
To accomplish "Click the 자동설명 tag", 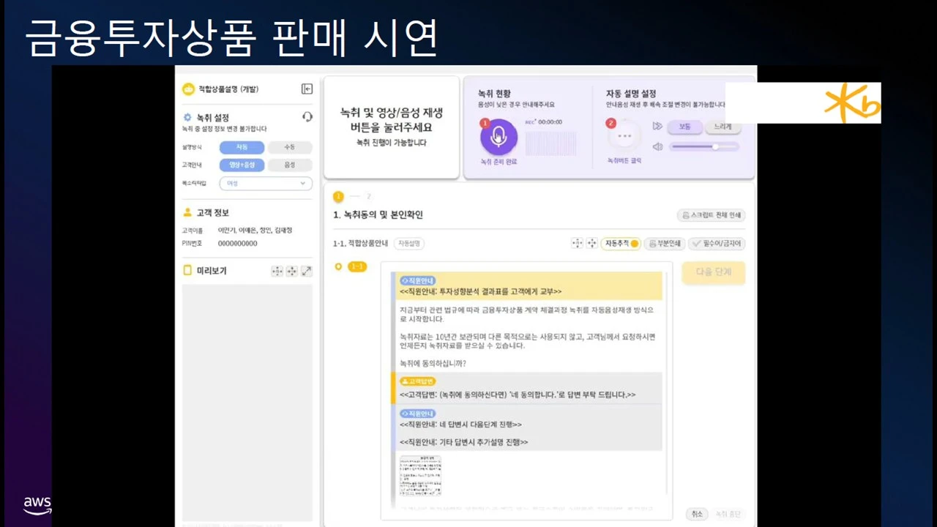I will tap(410, 244).
